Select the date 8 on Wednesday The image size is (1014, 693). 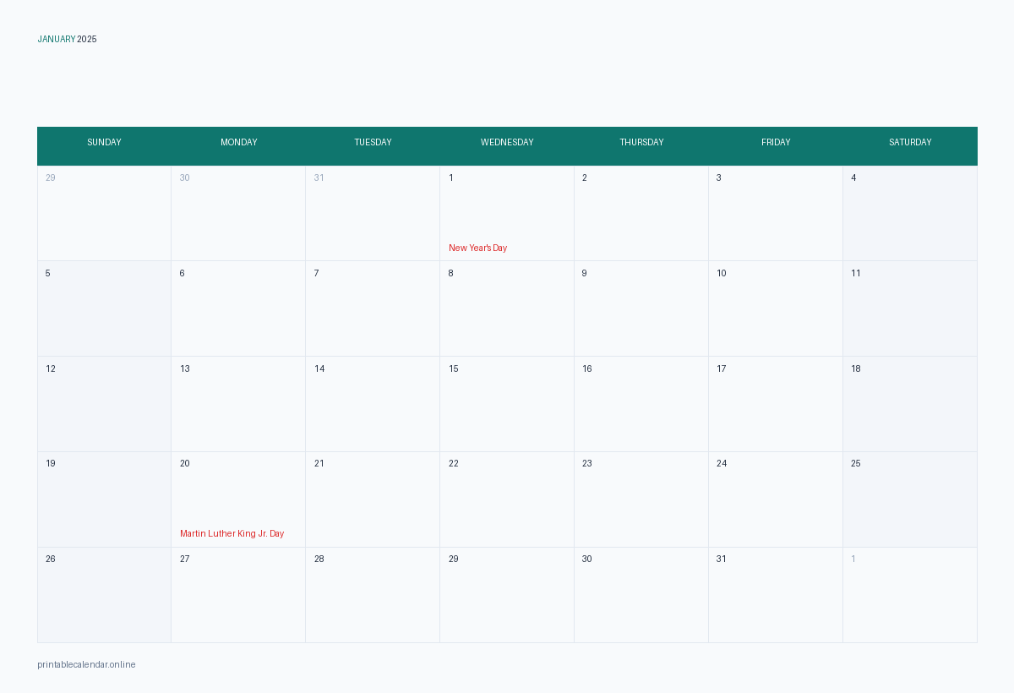(x=507, y=308)
